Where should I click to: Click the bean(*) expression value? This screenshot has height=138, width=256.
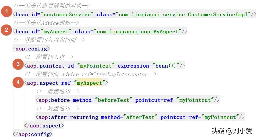[x=165, y=66]
